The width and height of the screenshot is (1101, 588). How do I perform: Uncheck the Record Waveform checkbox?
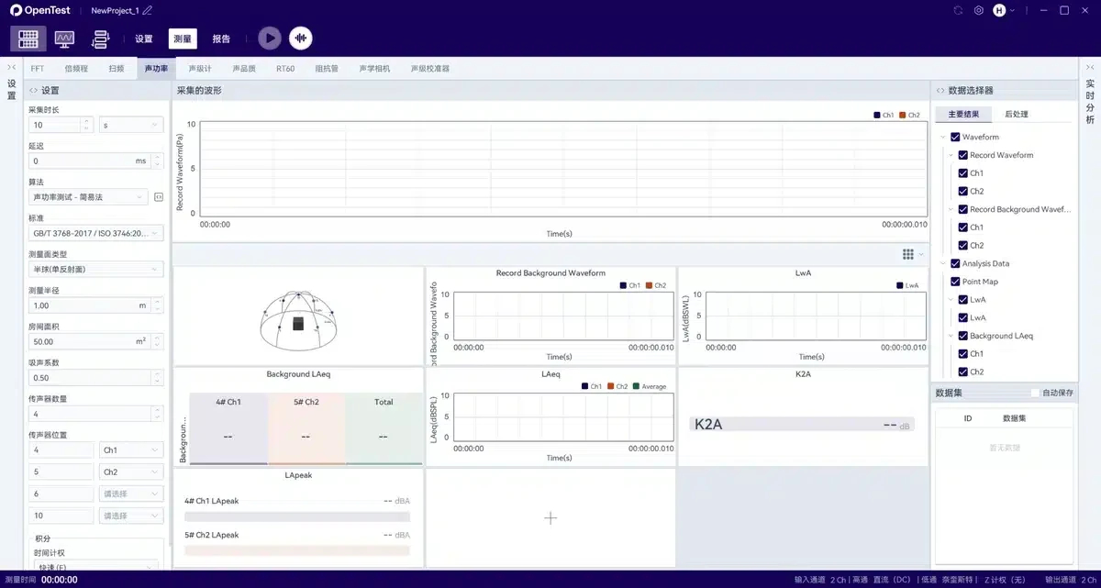(962, 155)
